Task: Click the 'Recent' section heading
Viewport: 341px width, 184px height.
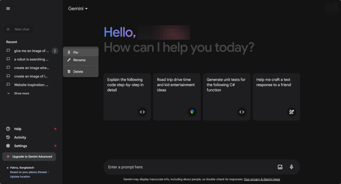Action: pos(11,42)
